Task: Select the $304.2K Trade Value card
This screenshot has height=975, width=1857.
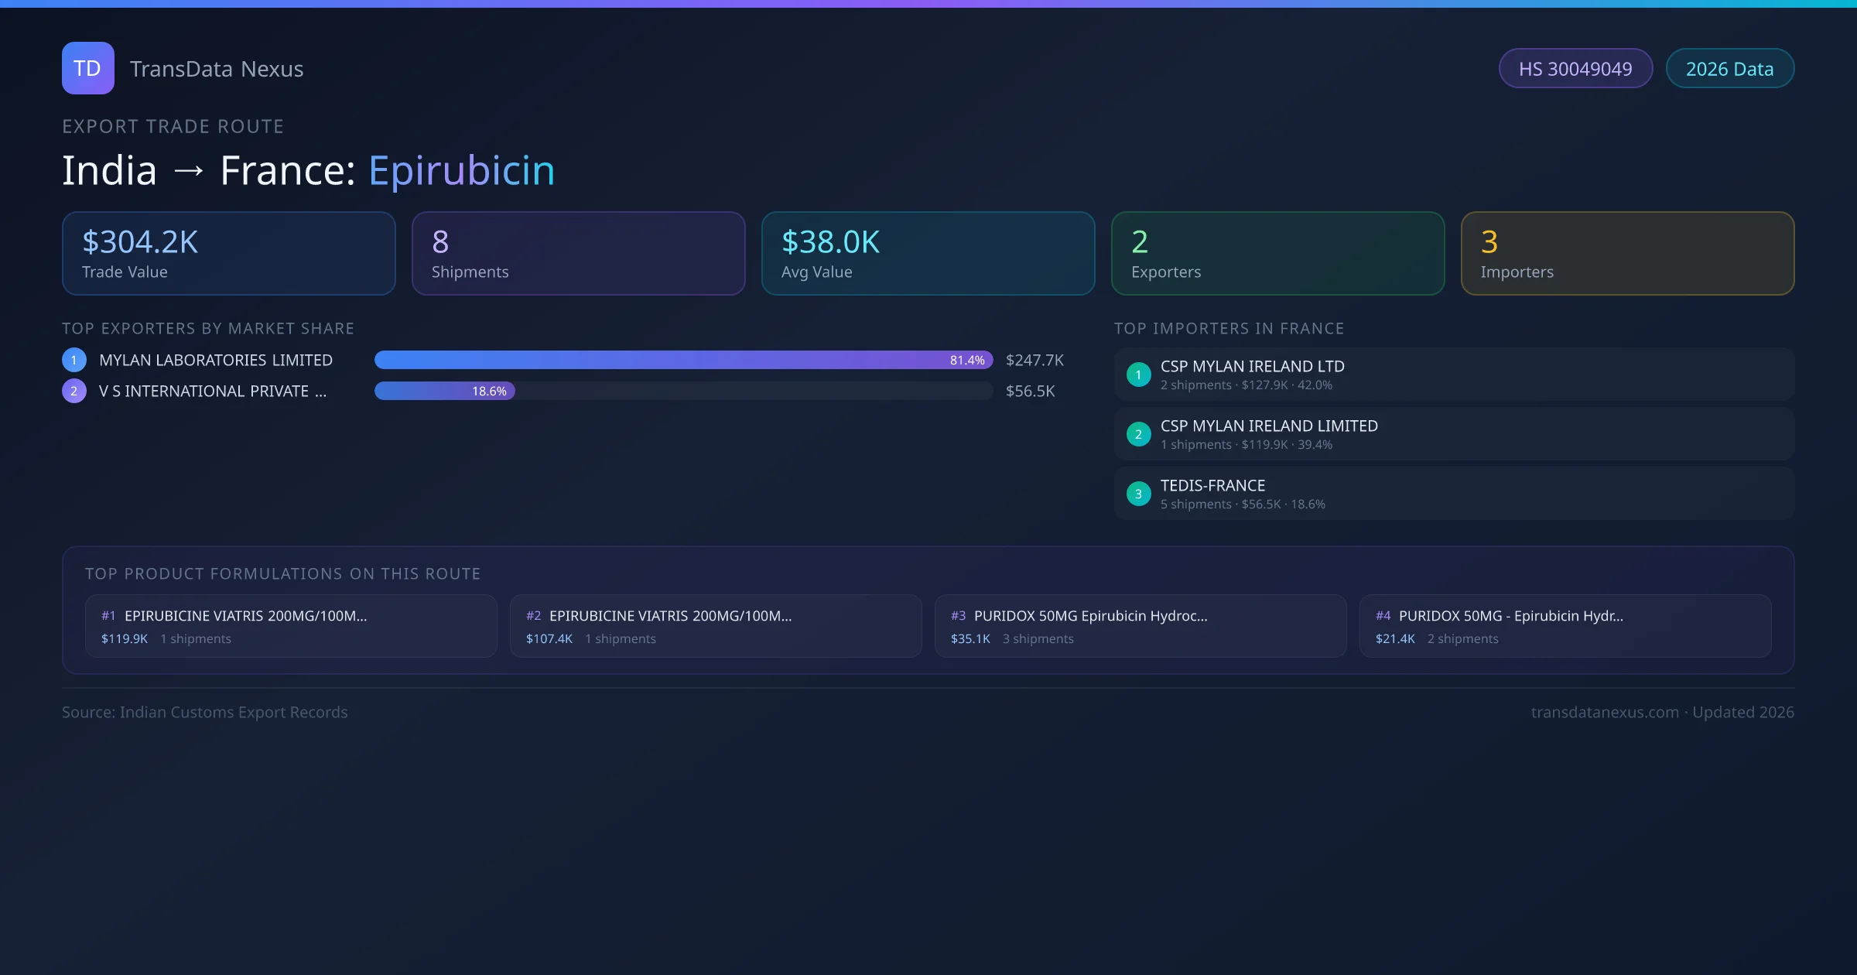Action: point(228,254)
